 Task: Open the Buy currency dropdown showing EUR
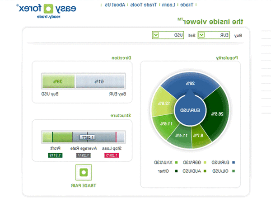[x=214, y=35]
